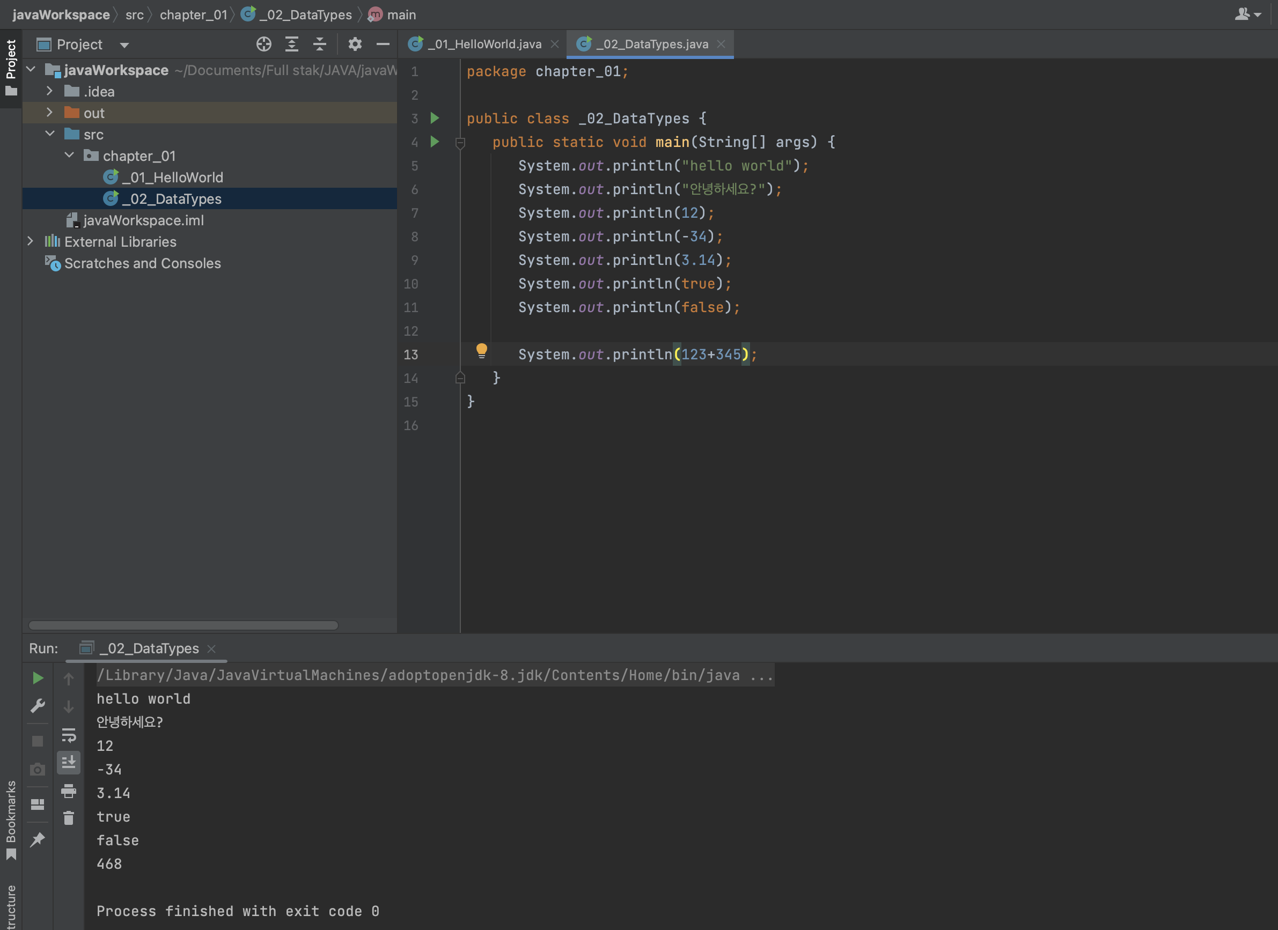
Task: Toggle scroll to end in Run console
Action: click(69, 763)
